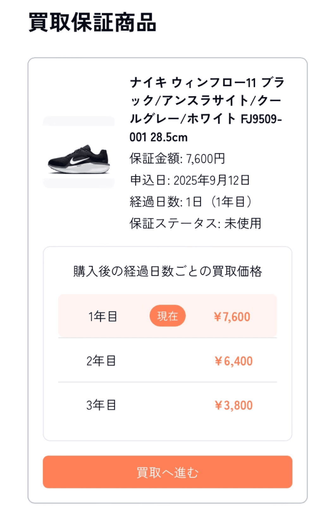Image resolution: width=334 pixels, height=508 pixels.
Task: Click the 保証金額: 7,600円 text
Action: coord(177,159)
